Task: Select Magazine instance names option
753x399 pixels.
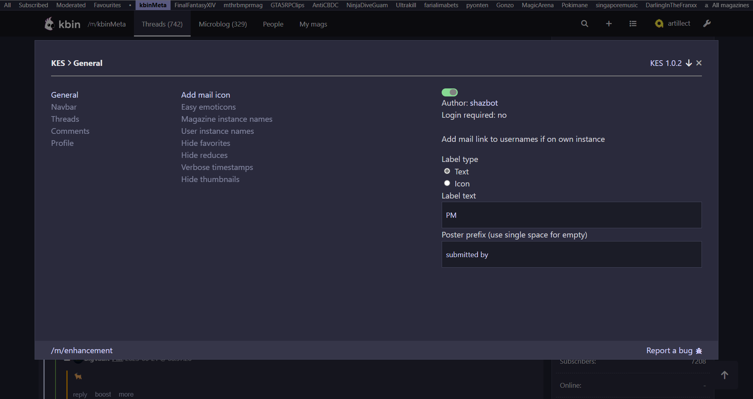Action: (227, 119)
